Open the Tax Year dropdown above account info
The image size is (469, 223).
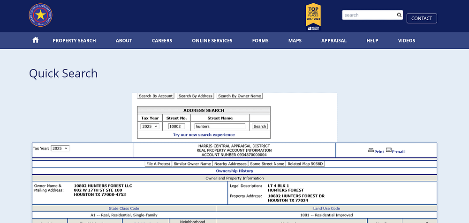60,148
